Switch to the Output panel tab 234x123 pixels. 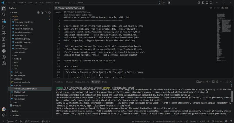point(69,82)
